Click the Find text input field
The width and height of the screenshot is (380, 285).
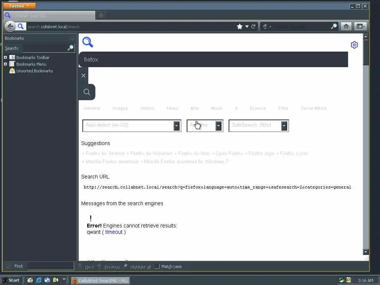pos(50,266)
